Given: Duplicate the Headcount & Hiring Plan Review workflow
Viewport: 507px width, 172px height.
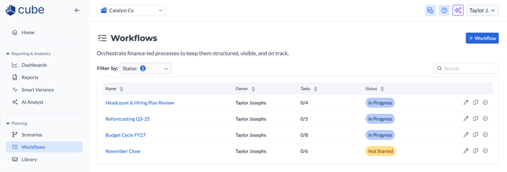Looking at the screenshot, I should click(475, 103).
